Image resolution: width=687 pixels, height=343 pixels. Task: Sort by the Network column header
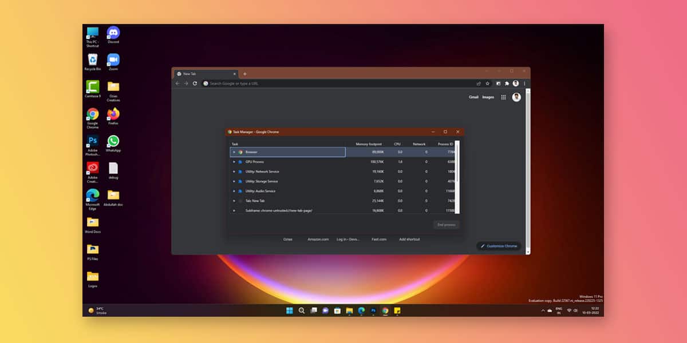418,144
